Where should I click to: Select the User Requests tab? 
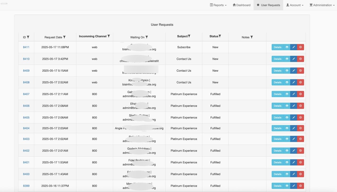(x=268, y=5)
